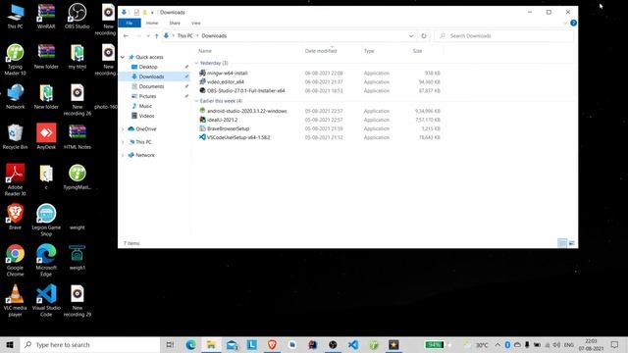Switch to large icons view toggle

(571, 243)
